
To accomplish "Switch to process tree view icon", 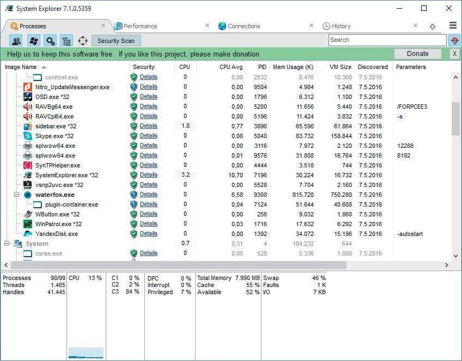I will [66, 41].
